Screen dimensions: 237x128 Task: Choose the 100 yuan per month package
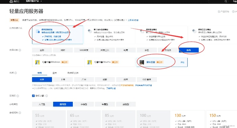(x=153, y=119)
